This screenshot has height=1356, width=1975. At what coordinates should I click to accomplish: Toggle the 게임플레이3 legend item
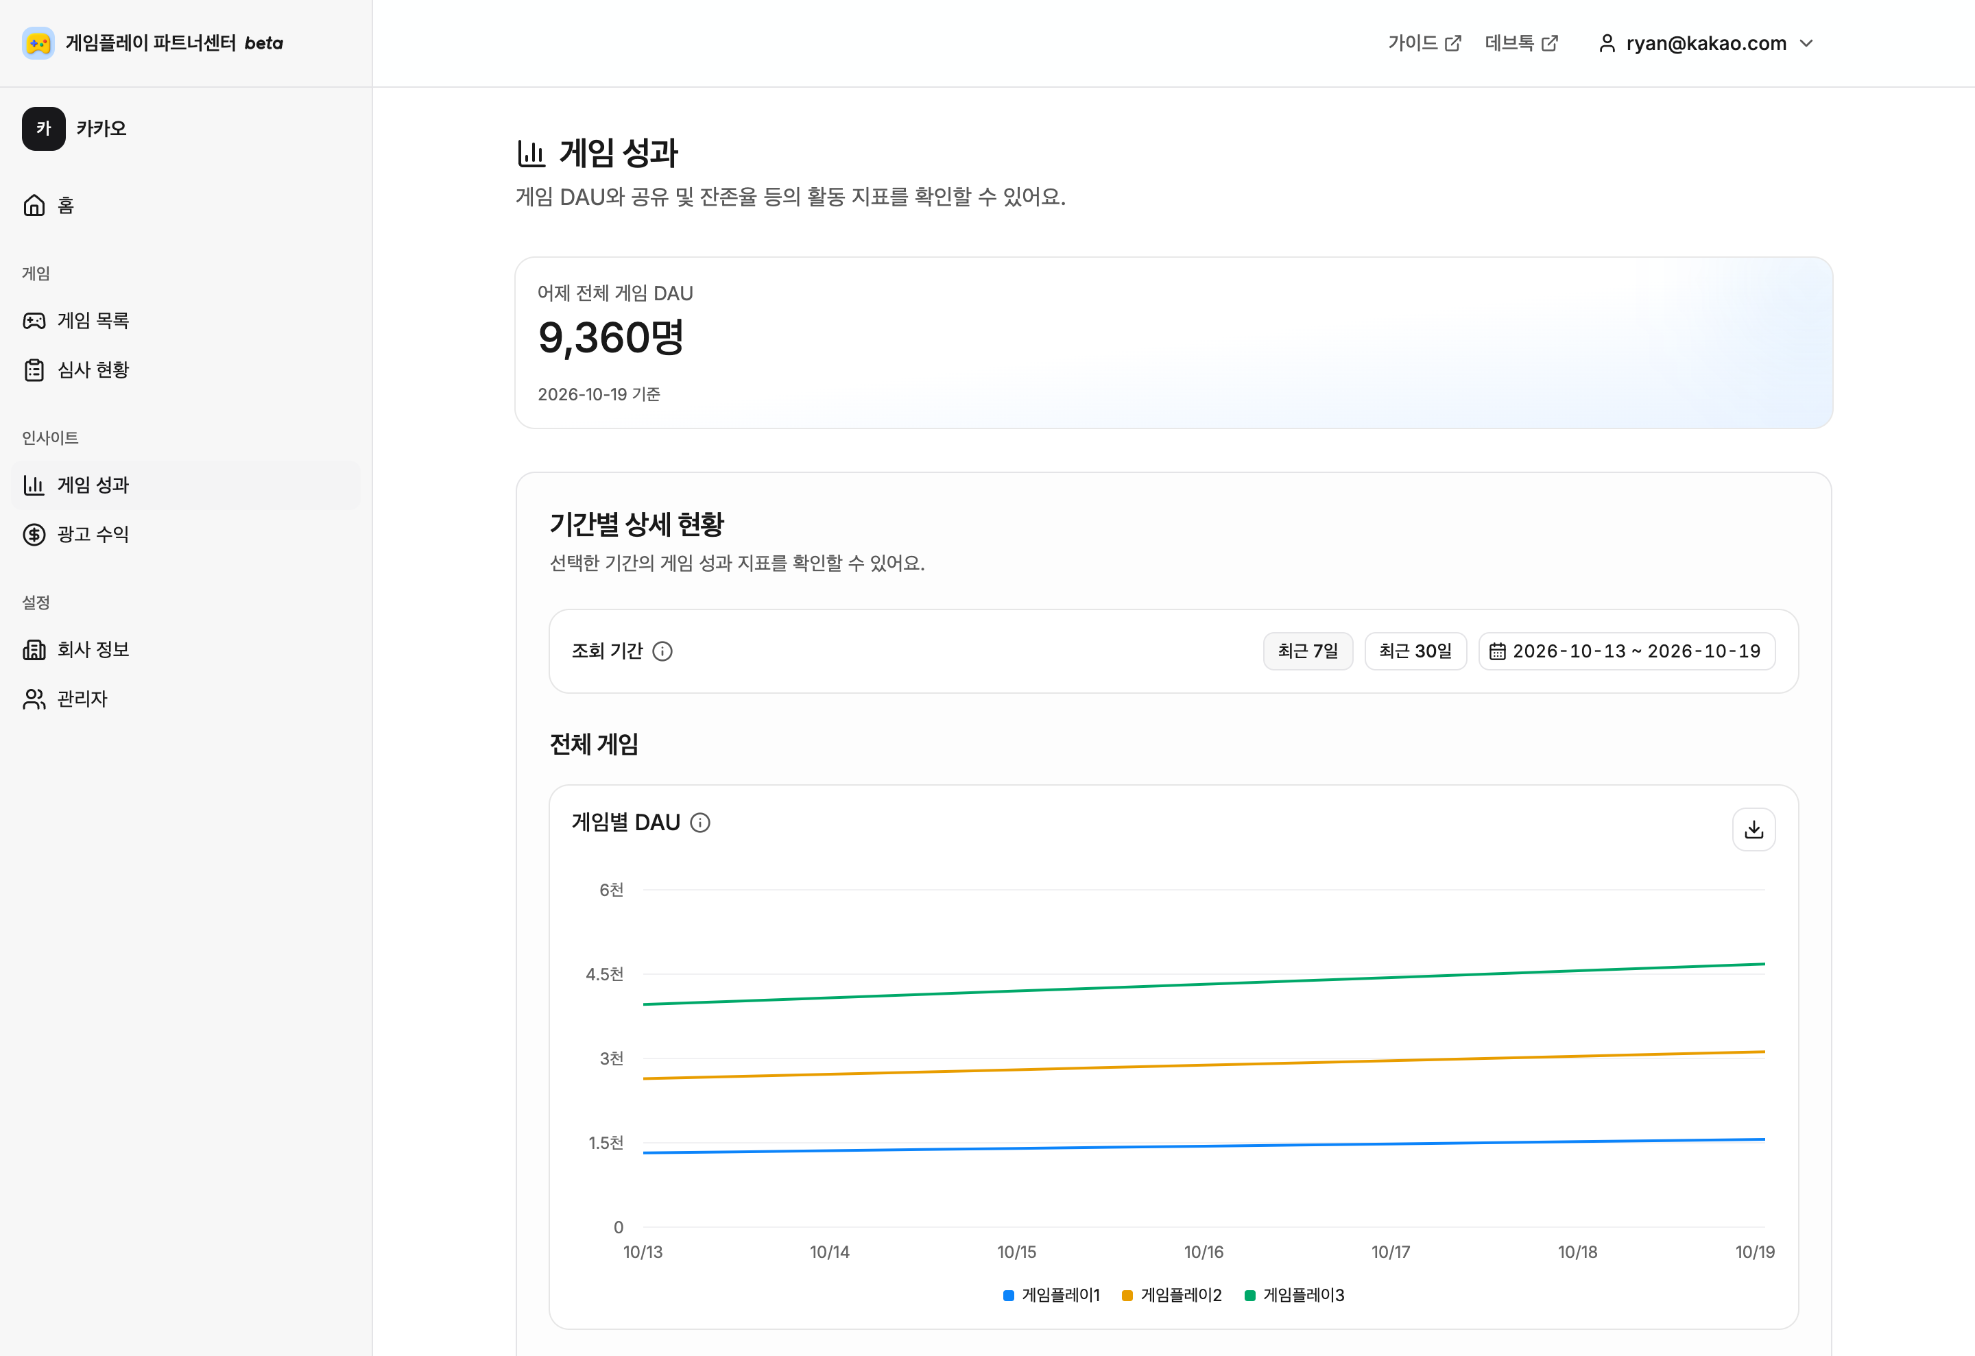1294,1296
